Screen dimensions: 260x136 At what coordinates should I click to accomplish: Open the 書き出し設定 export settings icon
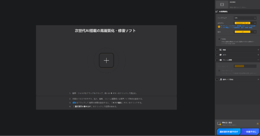point(219,124)
